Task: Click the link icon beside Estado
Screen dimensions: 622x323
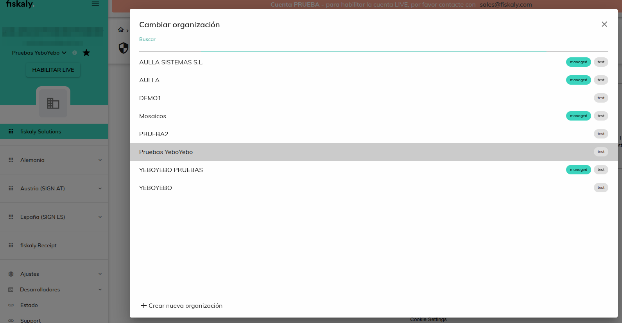Action: pos(11,305)
